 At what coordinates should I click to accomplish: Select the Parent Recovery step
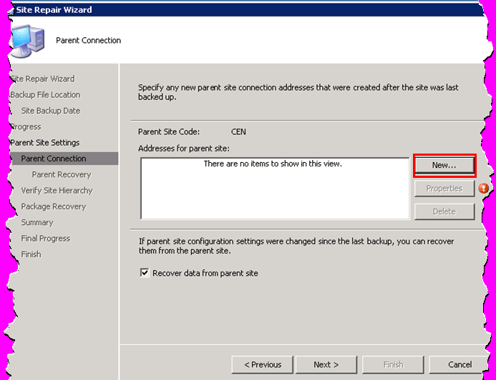62,174
